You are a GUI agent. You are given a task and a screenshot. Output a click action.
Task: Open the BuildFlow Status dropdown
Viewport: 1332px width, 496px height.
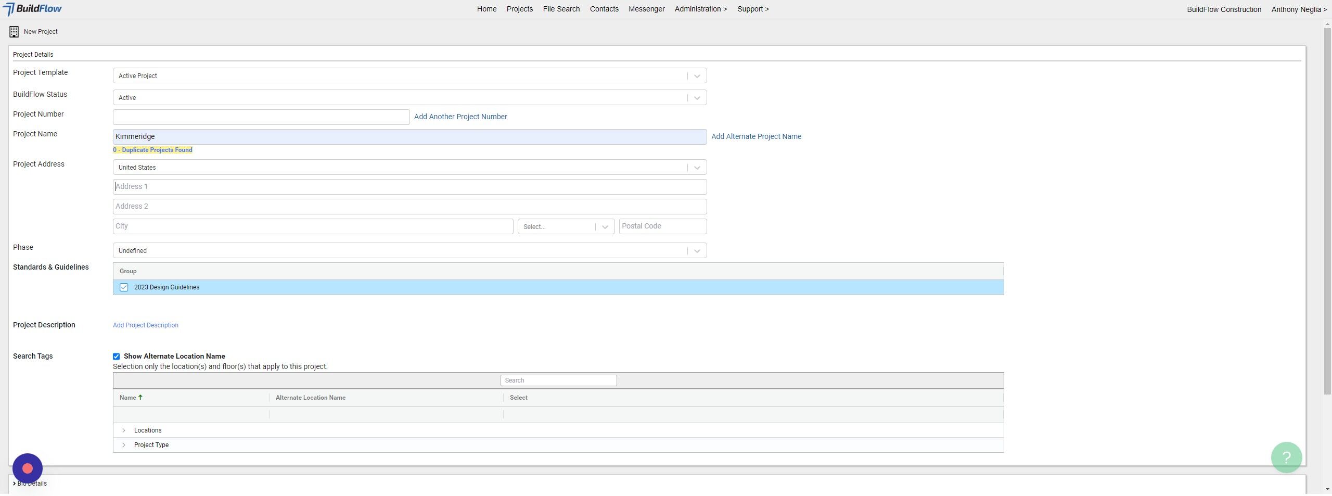point(409,98)
